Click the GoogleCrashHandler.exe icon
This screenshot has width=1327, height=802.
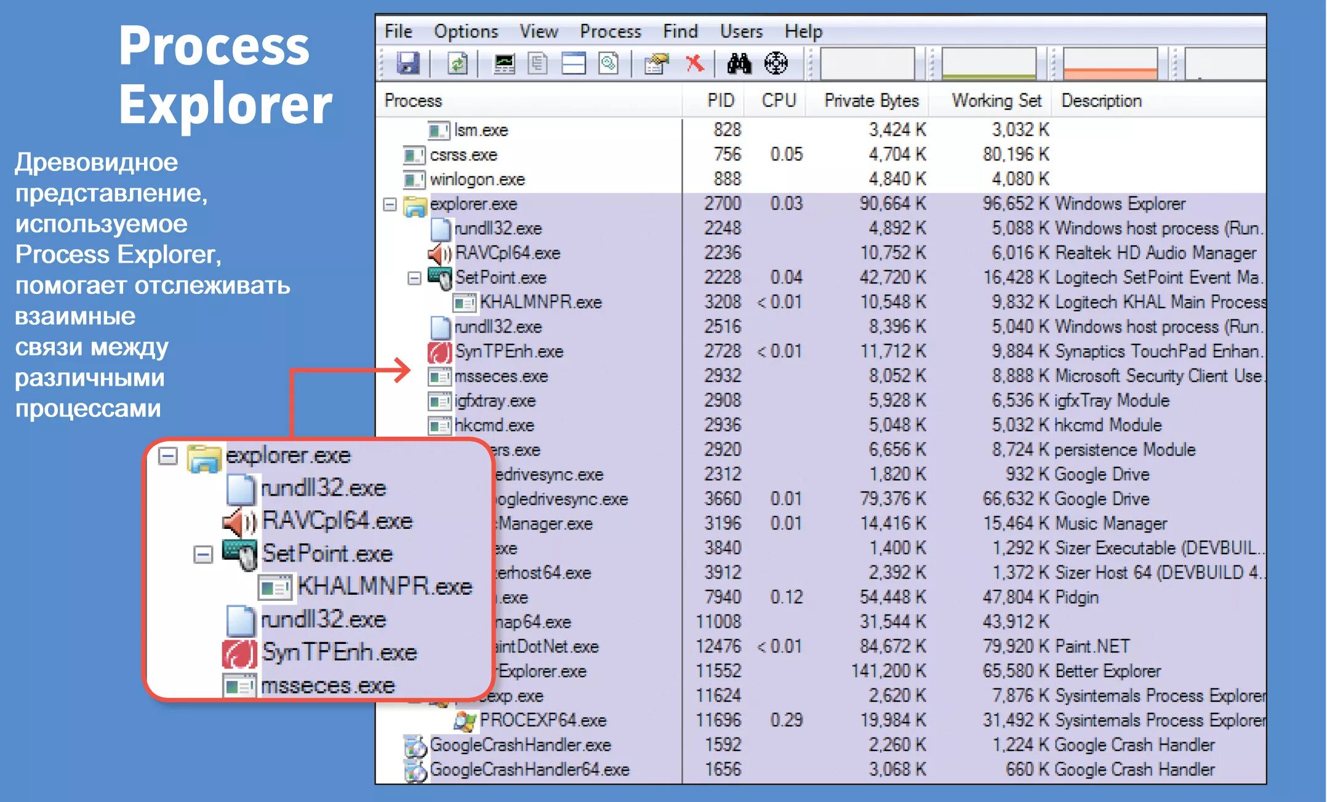tap(415, 746)
